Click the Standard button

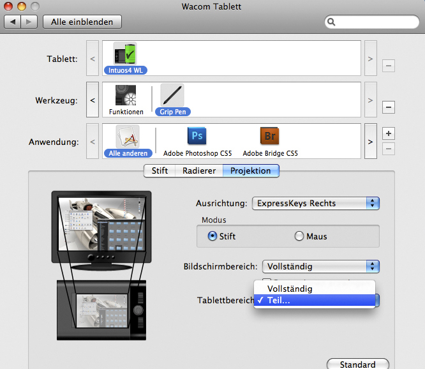point(358,364)
